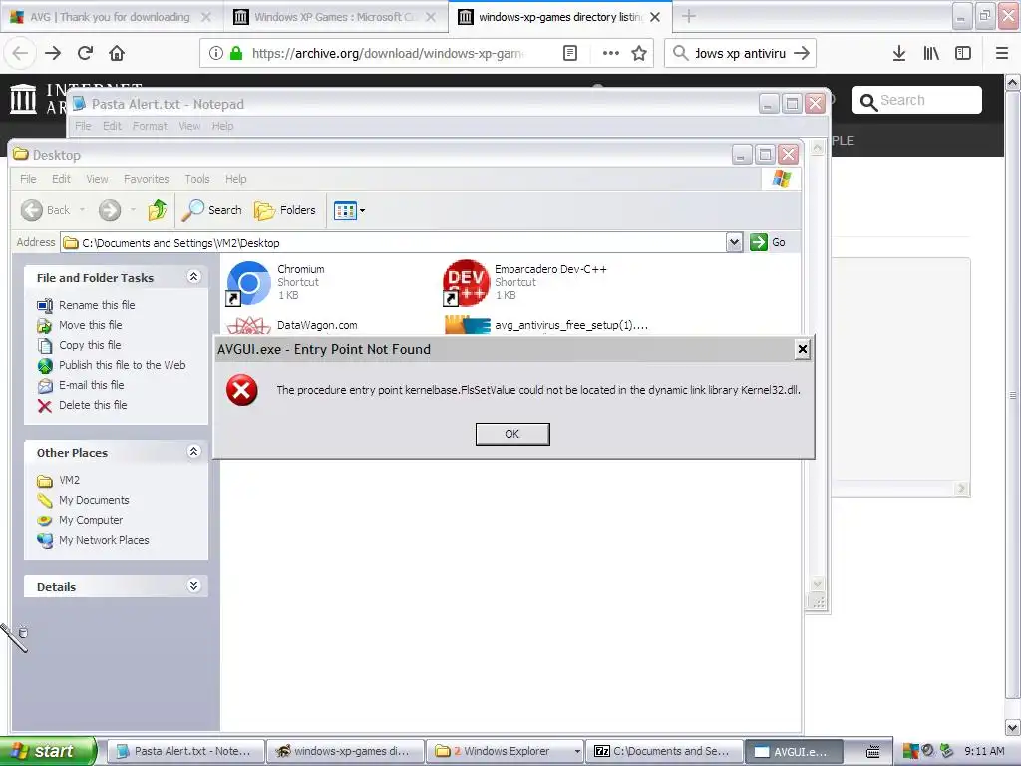Toggle Firefox sidebar icon
This screenshot has width=1021, height=766.
coord(963,53)
